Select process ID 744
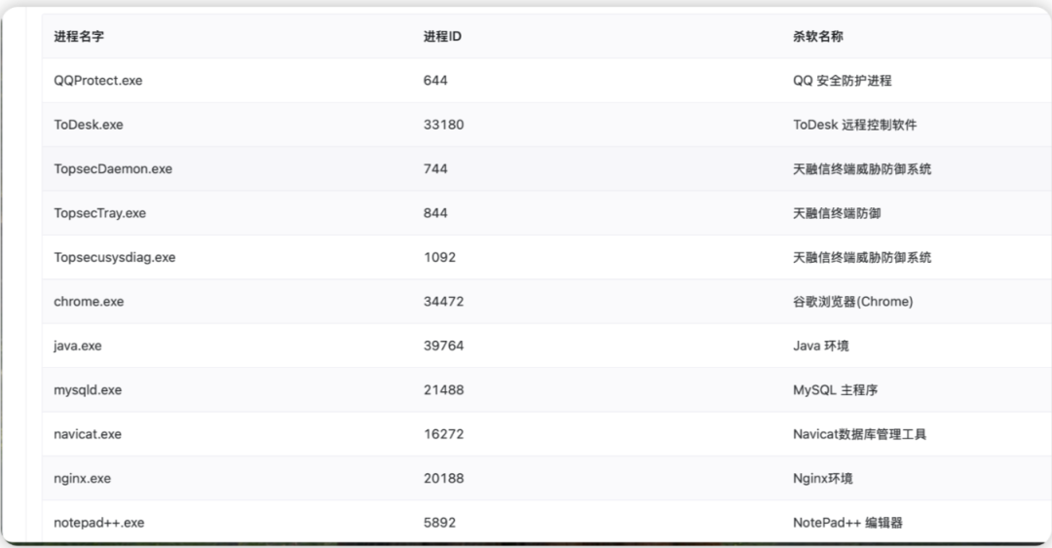Image resolution: width=1052 pixels, height=548 pixels. coord(435,169)
